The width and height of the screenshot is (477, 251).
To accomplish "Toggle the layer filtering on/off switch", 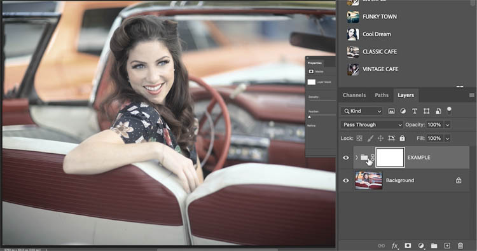I will click(449, 111).
